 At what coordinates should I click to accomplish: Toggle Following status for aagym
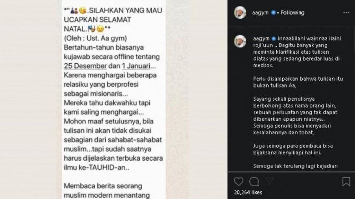click(x=292, y=13)
